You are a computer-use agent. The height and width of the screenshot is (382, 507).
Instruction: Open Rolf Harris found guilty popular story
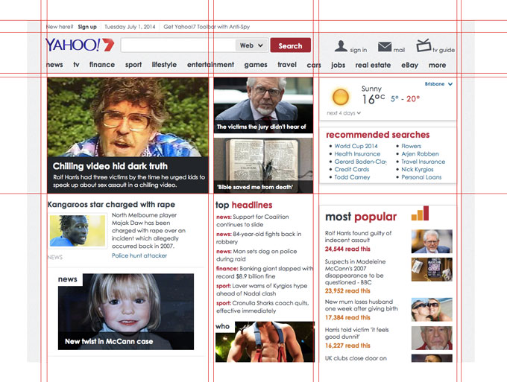coord(358,236)
